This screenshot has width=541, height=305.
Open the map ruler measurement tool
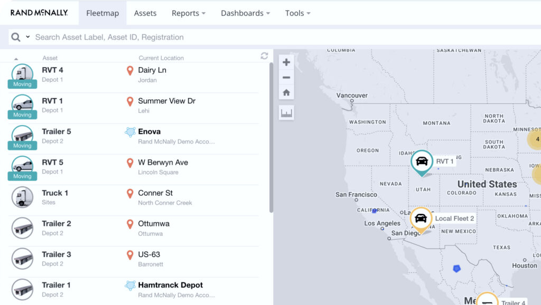pos(286,113)
